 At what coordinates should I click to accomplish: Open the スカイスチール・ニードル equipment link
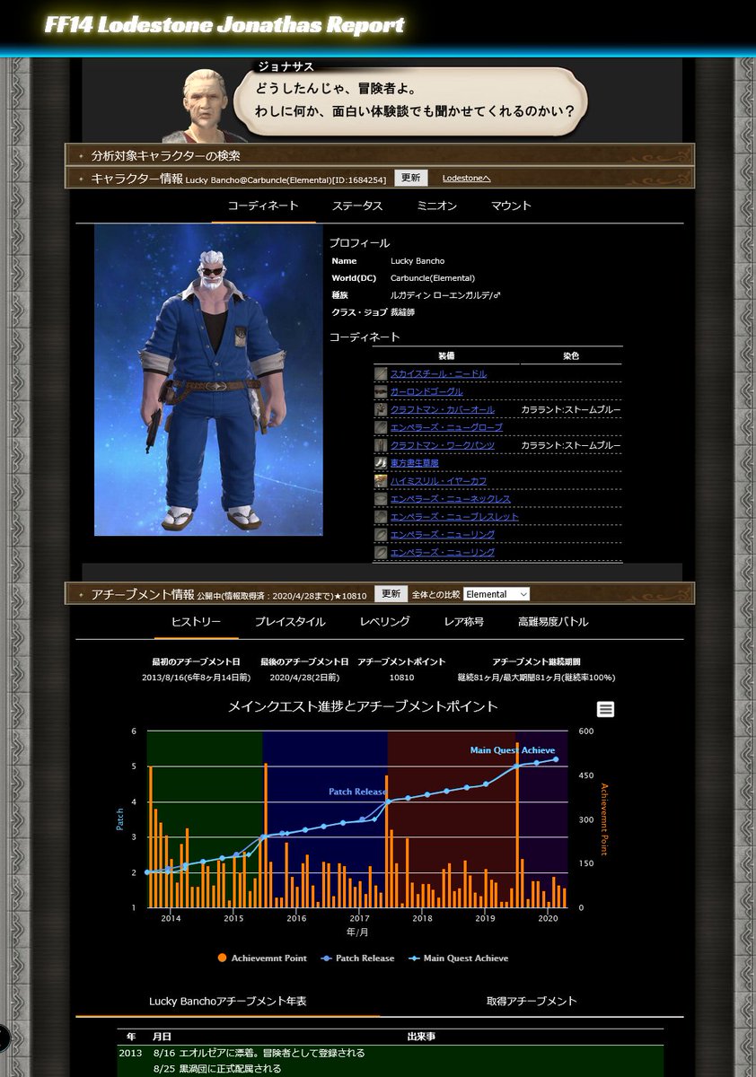point(439,373)
